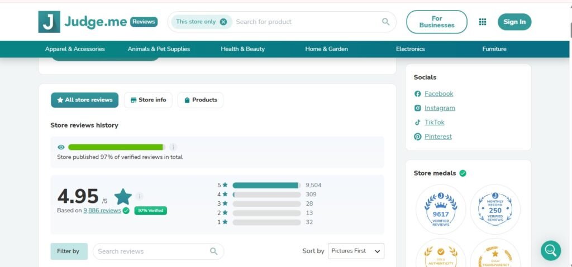Open the TikTok social link
Viewport: 572px width, 267px height.
435,123
